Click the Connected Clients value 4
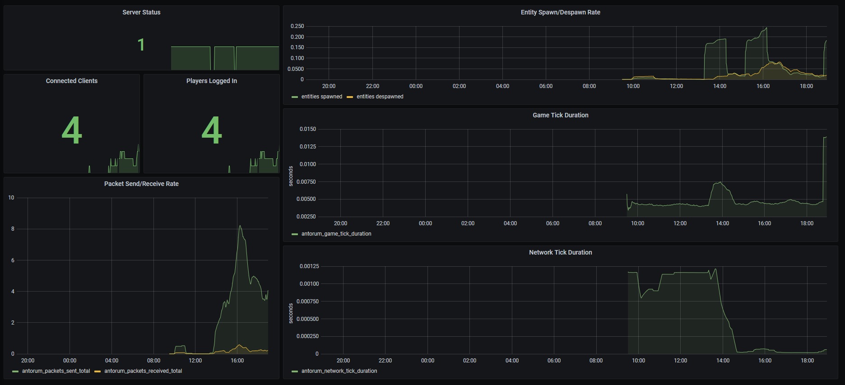This screenshot has height=385, width=845. tap(72, 130)
